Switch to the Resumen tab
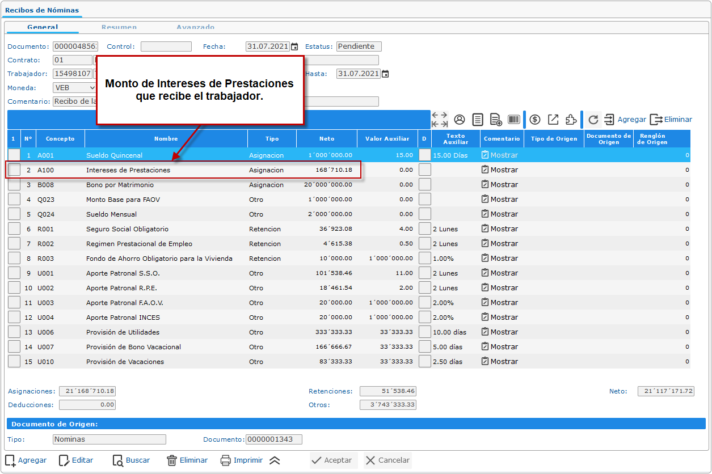Image resolution: width=712 pixels, height=474 pixels. point(119,27)
